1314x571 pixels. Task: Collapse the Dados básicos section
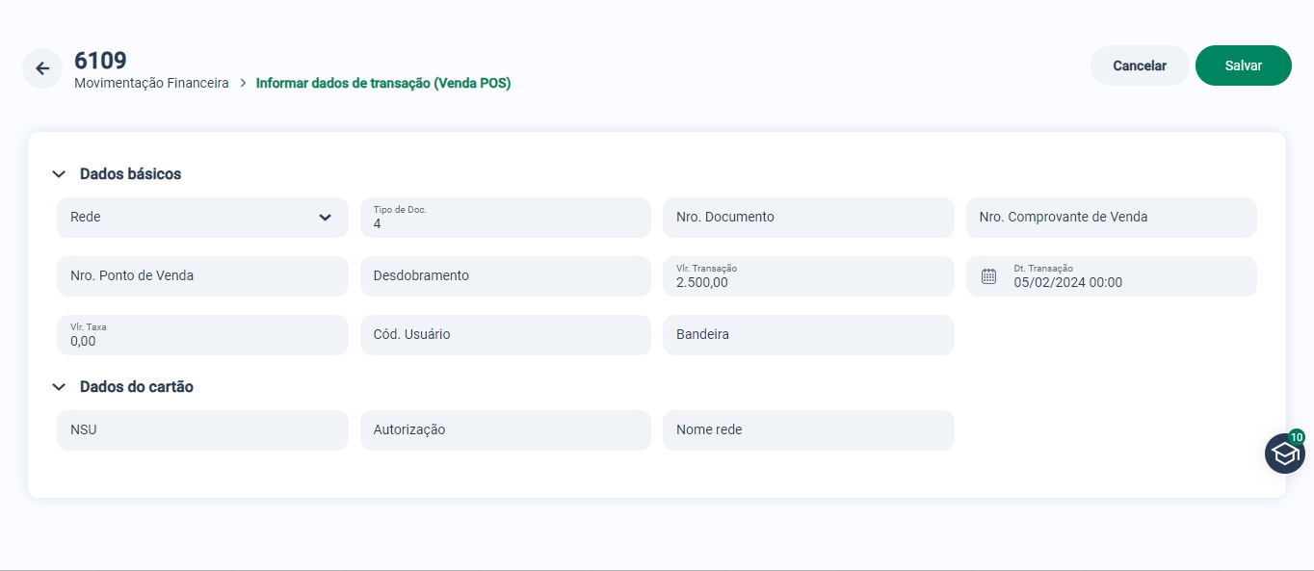point(59,174)
